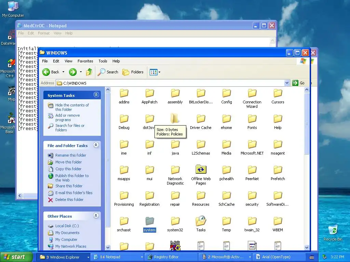Open the Recycle Bin desktop icon
Screen dimensions: 350x262
333,233
